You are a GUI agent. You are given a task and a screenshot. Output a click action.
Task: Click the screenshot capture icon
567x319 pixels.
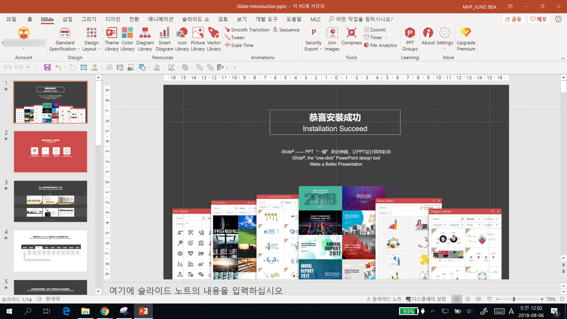131,67
